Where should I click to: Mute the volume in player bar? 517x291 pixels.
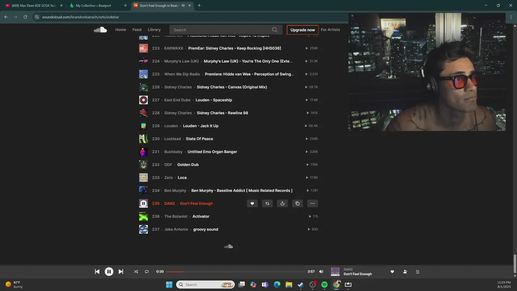tap(321, 272)
